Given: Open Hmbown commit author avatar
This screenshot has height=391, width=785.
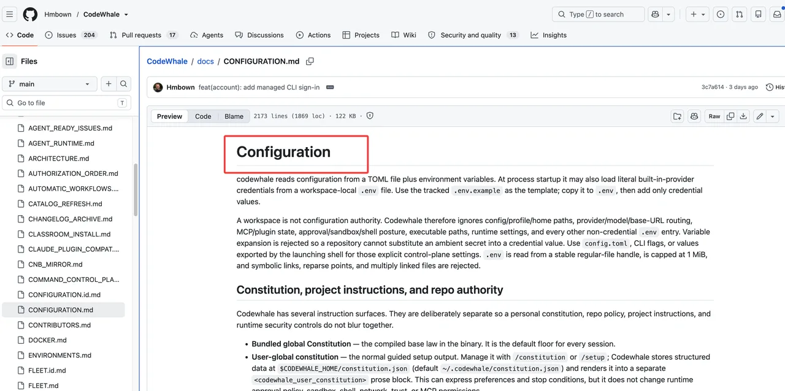Looking at the screenshot, I should pos(158,87).
